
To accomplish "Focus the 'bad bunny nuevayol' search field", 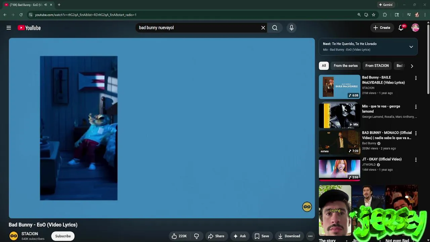I will (x=198, y=28).
